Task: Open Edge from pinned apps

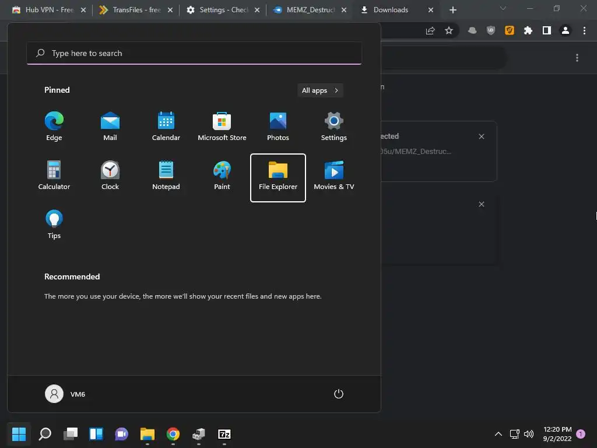Action: click(x=54, y=127)
